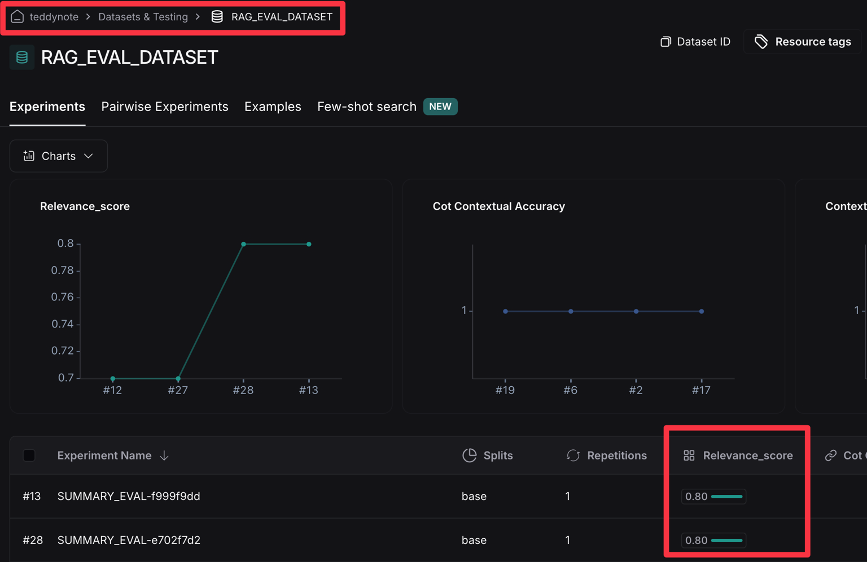Click the home icon in breadcrumb
Screen dimensions: 867x562
(x=17, y=17)
